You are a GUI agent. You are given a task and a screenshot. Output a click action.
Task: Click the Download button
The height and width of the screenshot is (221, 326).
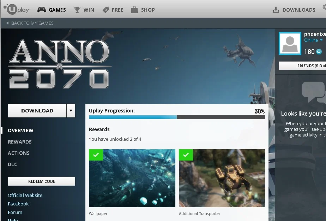[x=37, y=111]
